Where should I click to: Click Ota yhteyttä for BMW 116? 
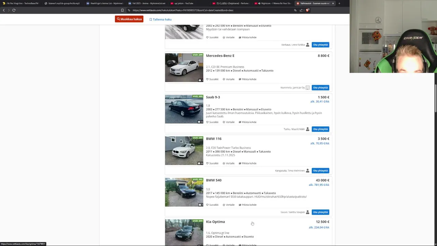pos(320,170)
